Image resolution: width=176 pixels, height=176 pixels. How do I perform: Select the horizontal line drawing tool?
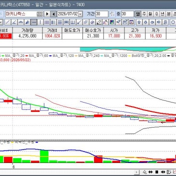34,22
